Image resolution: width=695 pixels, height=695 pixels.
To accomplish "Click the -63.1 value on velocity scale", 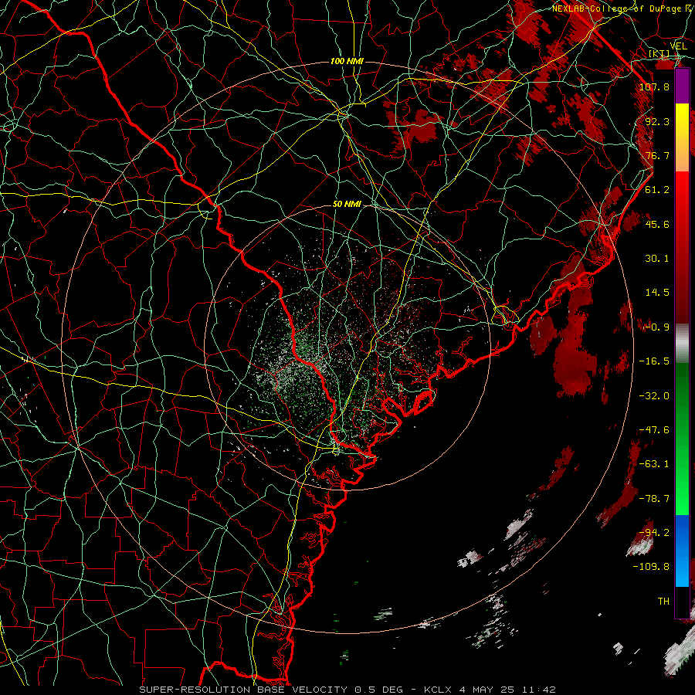I will pyautogui.click(x=654, y=464).
